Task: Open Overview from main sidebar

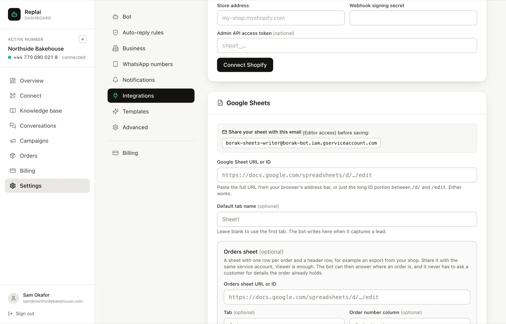Action: click(x=47, y=81)
